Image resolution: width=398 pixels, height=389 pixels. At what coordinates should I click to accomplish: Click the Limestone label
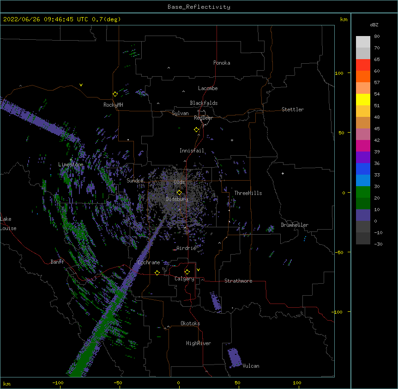click(71, 164)
